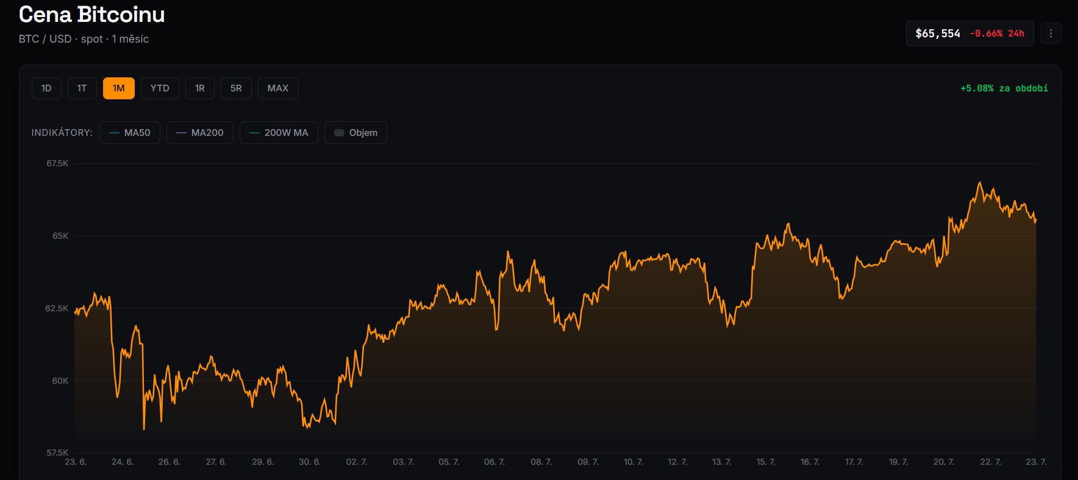Click the 17. 7. date label
This screenshot has width=1078, height=480.
(854, 462)
